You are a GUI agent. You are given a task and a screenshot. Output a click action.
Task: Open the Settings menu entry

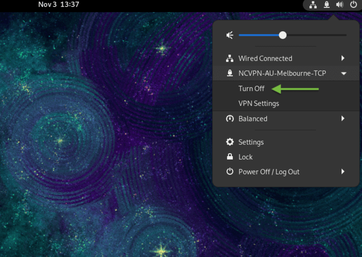(x=286, y=142)
